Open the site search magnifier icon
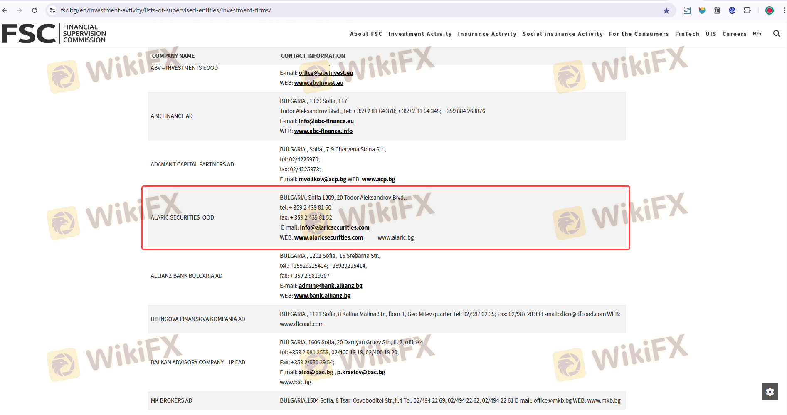The height and width of the screenshot is (415, 787). coord(777,34)
